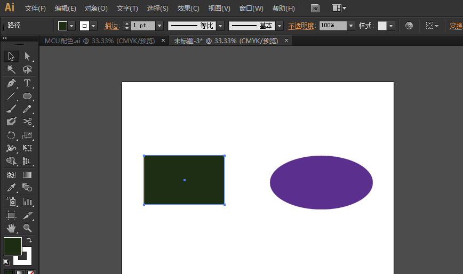Viewport: 463px width, 274px height.
Task: Select the Free Transform tool
Action: (x=27, y=148)
